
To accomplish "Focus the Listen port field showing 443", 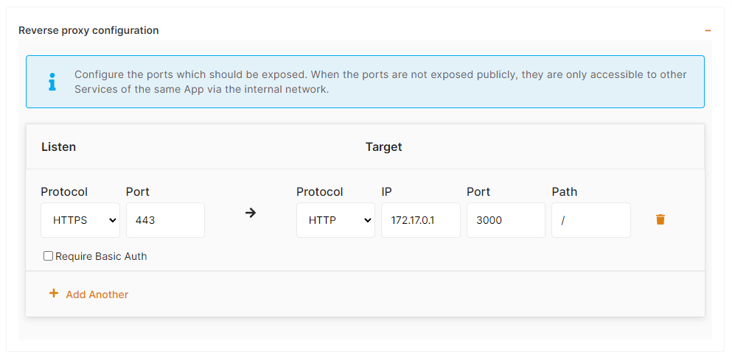I will (165, 220).
